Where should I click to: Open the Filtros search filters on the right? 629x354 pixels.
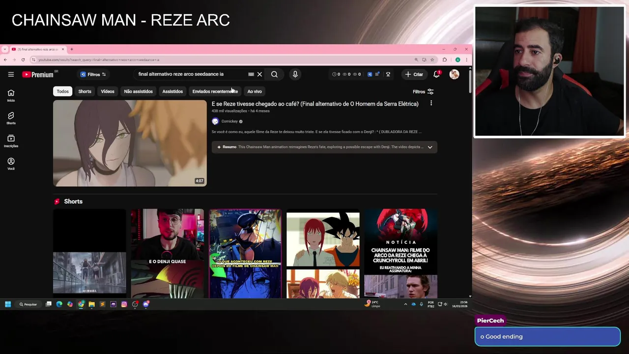point(423,91)
